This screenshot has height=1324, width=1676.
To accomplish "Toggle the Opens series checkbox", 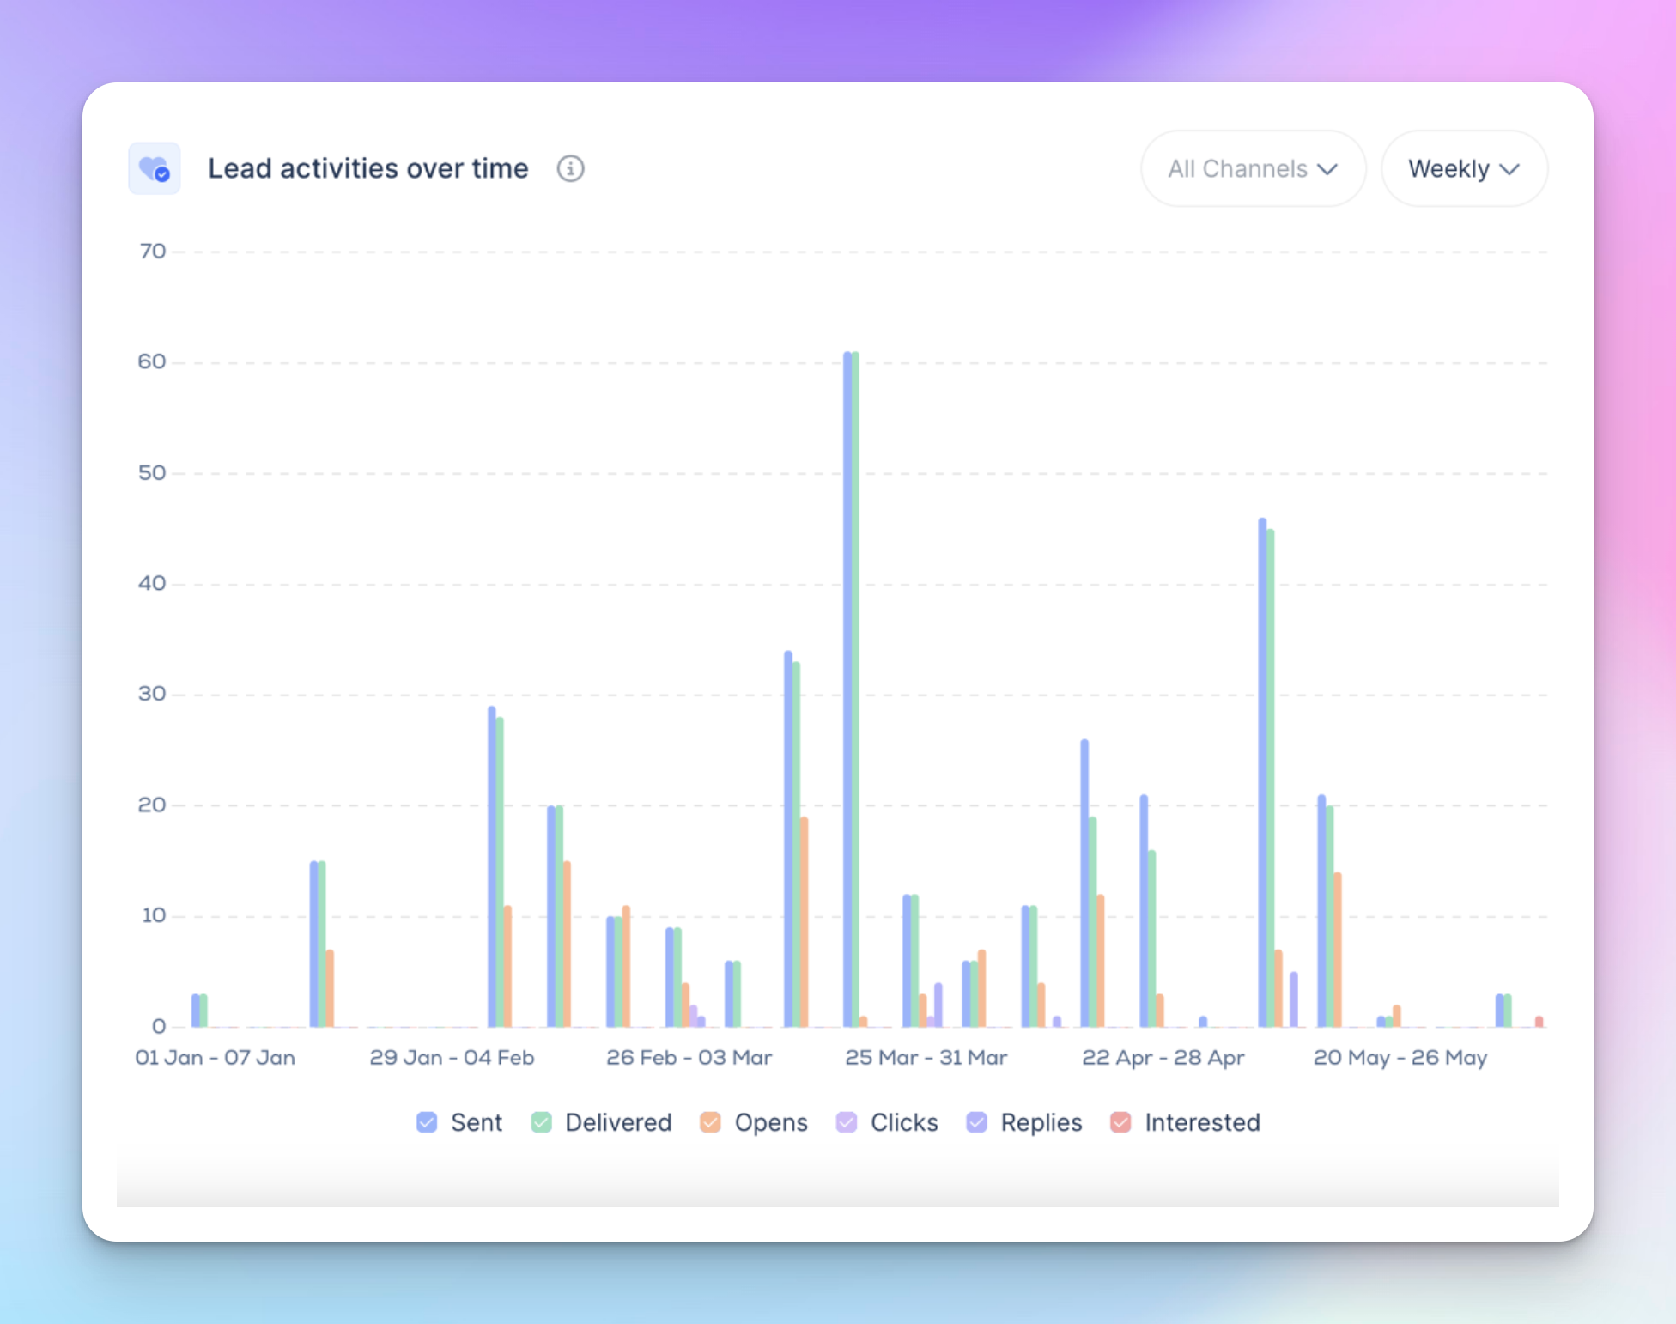I will click(x=710, y=1122).
